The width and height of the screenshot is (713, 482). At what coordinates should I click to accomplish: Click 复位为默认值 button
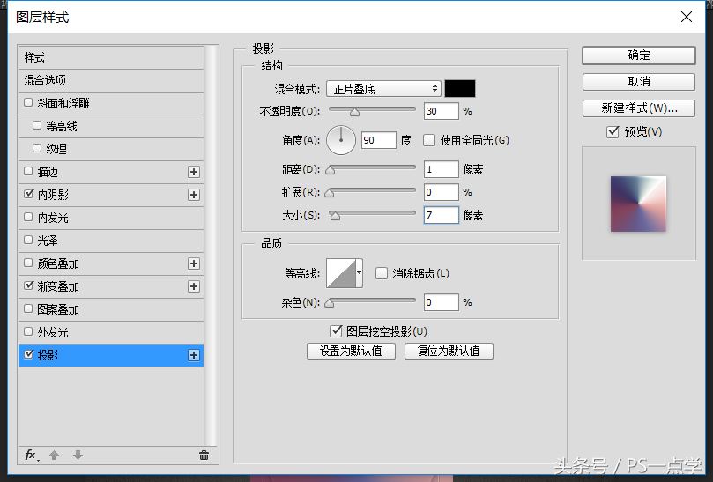point(449,351)
